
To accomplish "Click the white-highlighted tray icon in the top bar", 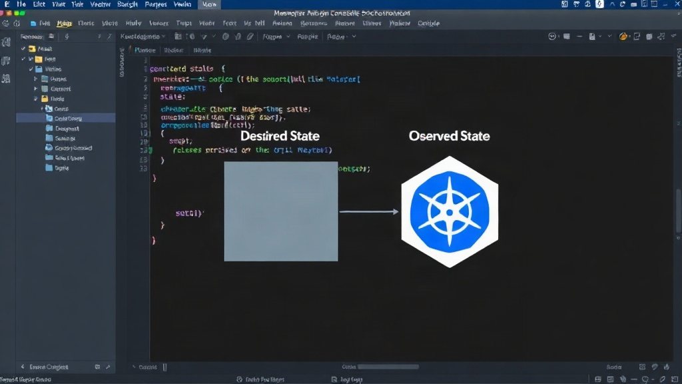I will (x=600, y=5).
